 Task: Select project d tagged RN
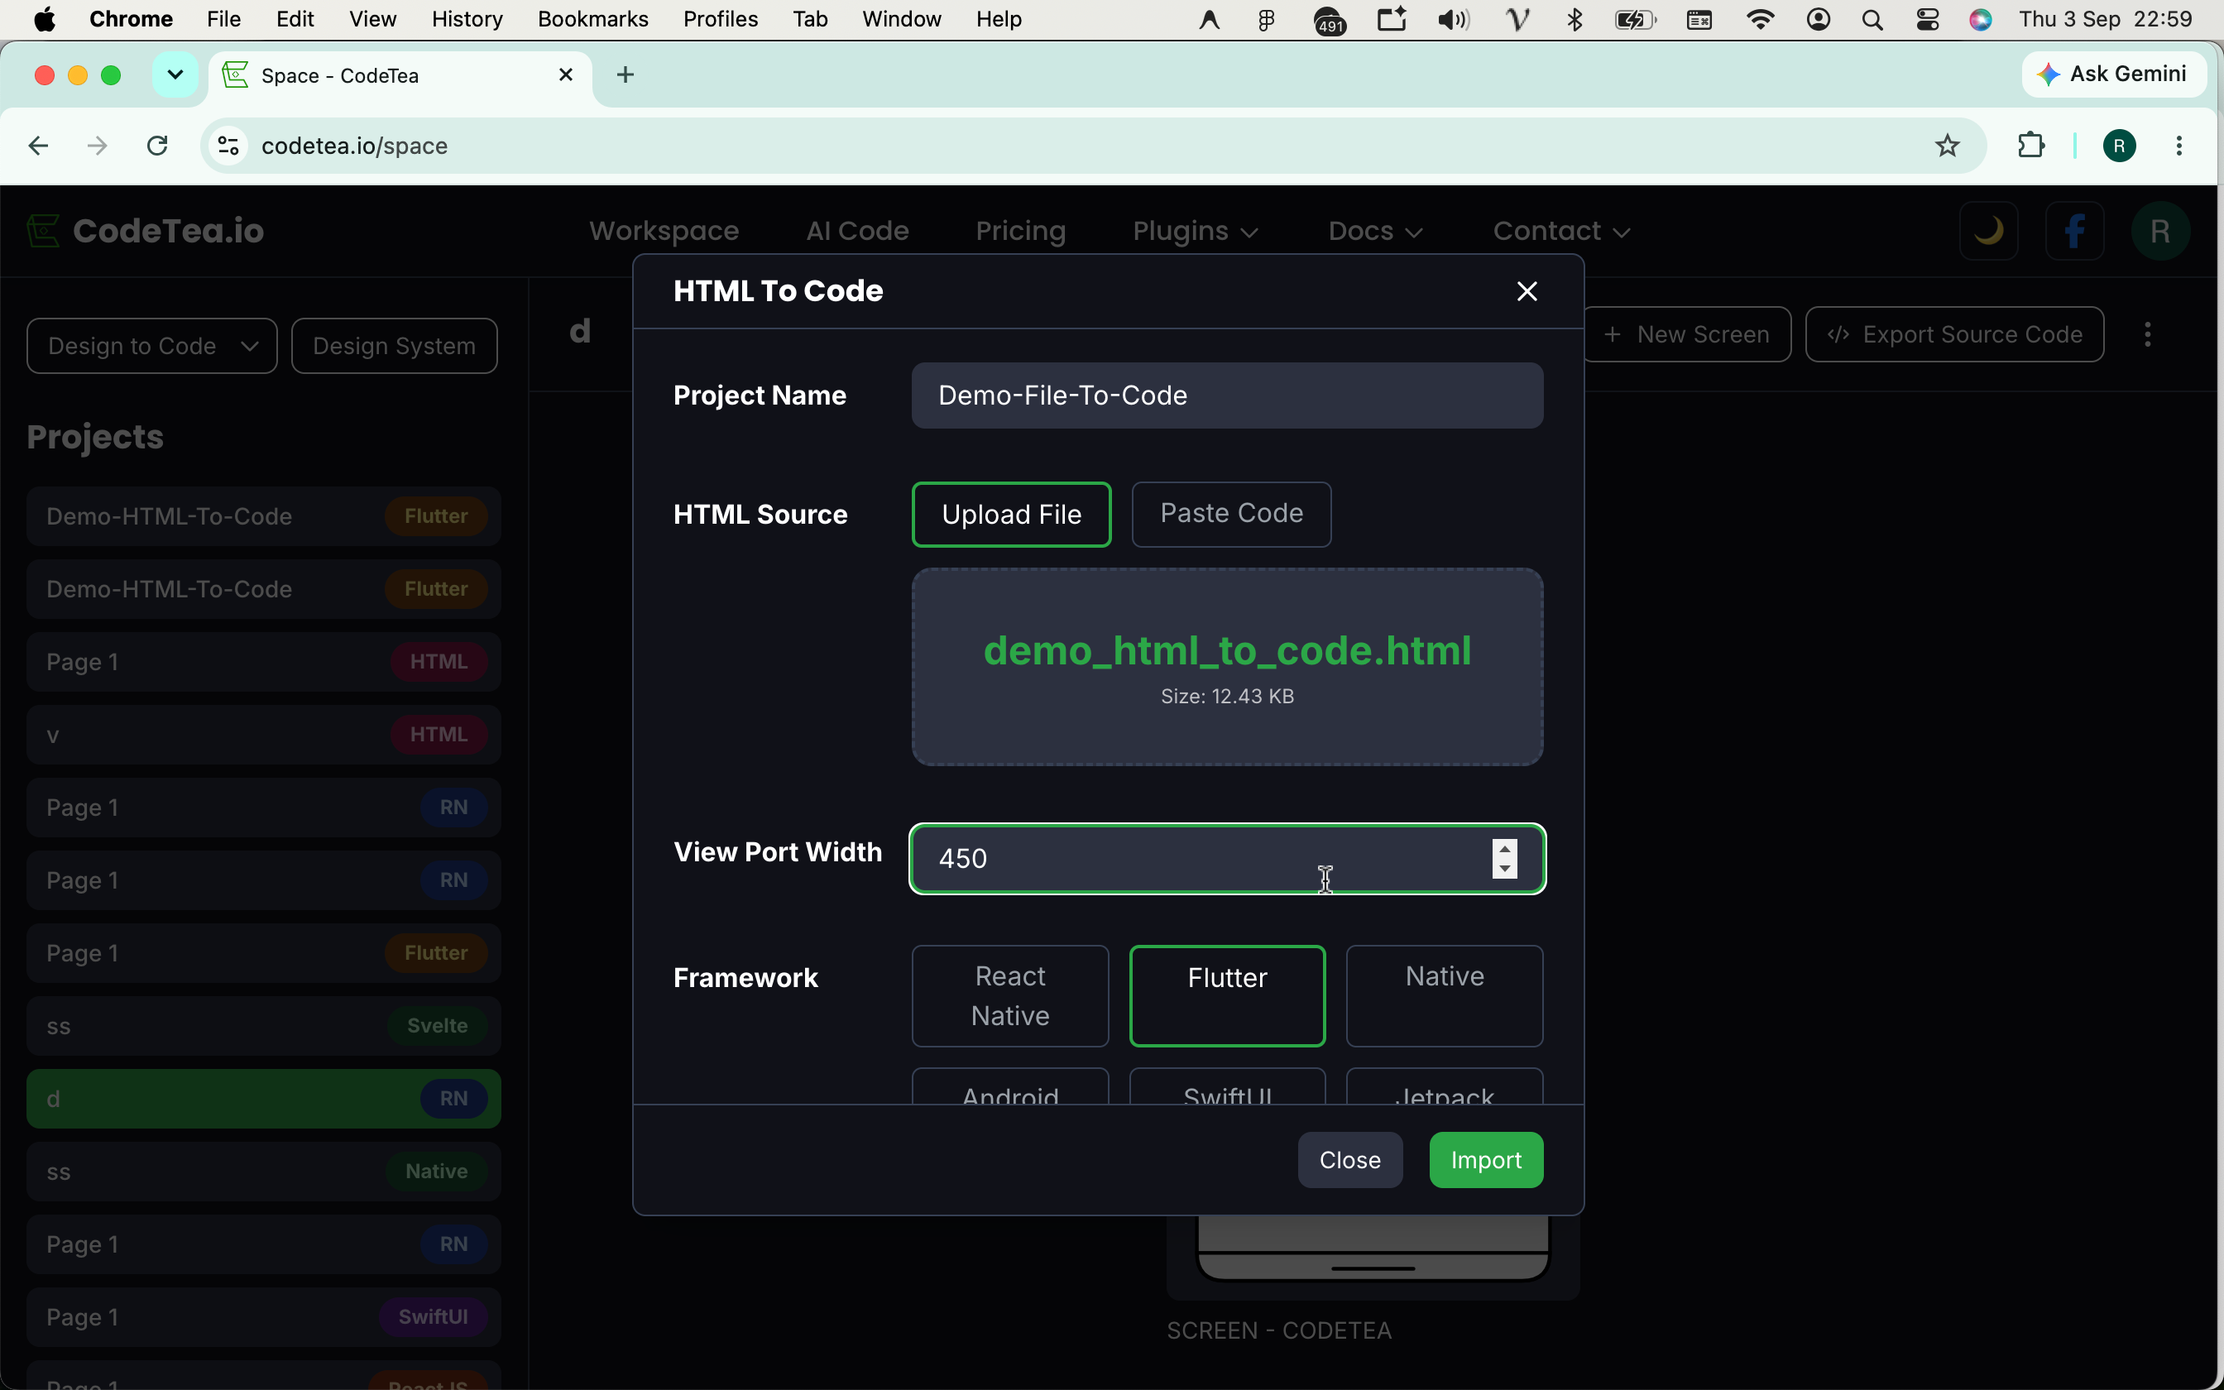click(x=264, y=1099)
